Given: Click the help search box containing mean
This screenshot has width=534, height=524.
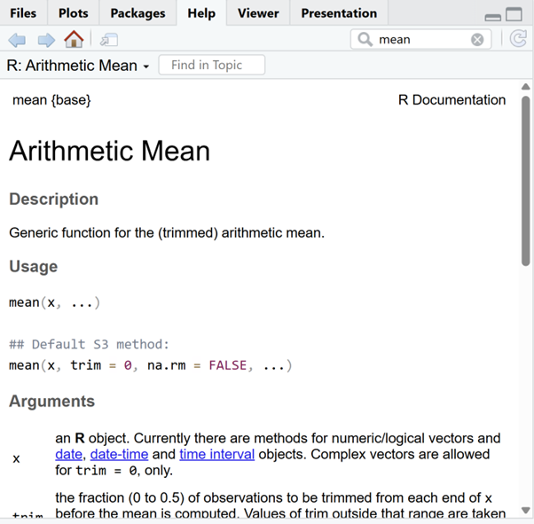Looking at the screenshot, I should point(420,40).
